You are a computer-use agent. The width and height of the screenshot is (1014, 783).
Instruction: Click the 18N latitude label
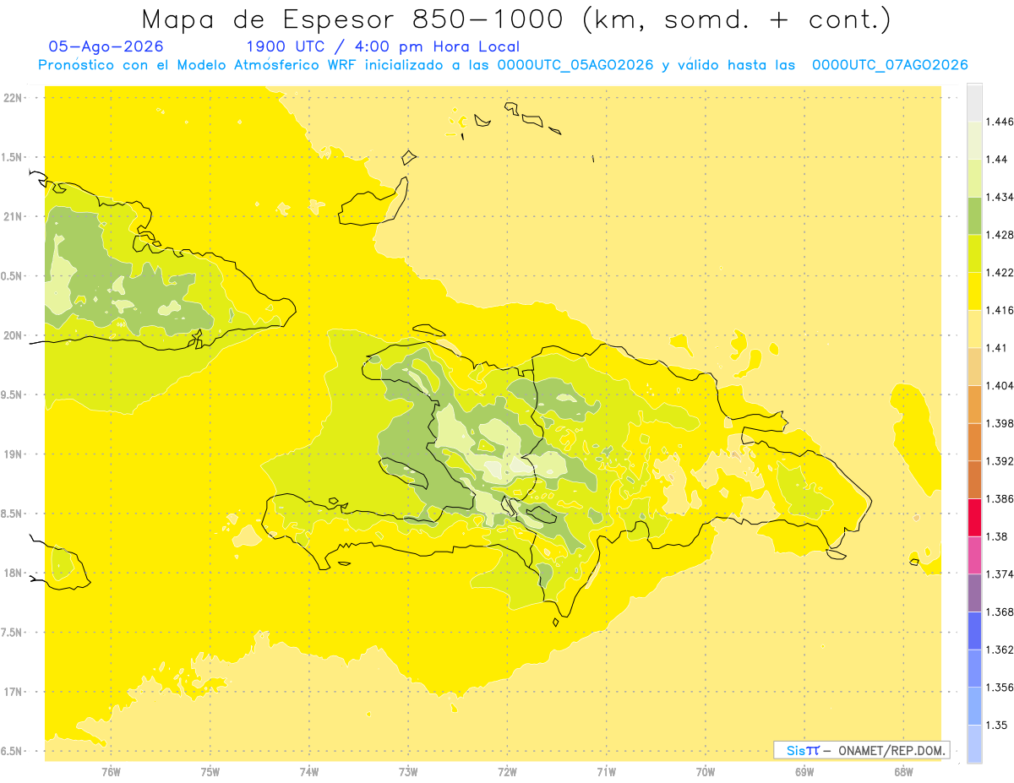[x=14, y=574]
